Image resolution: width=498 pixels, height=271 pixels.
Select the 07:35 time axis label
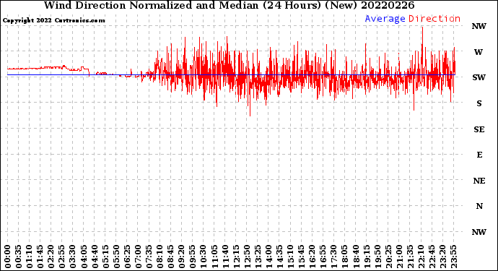pyautogui.click(x=149, y=257)
